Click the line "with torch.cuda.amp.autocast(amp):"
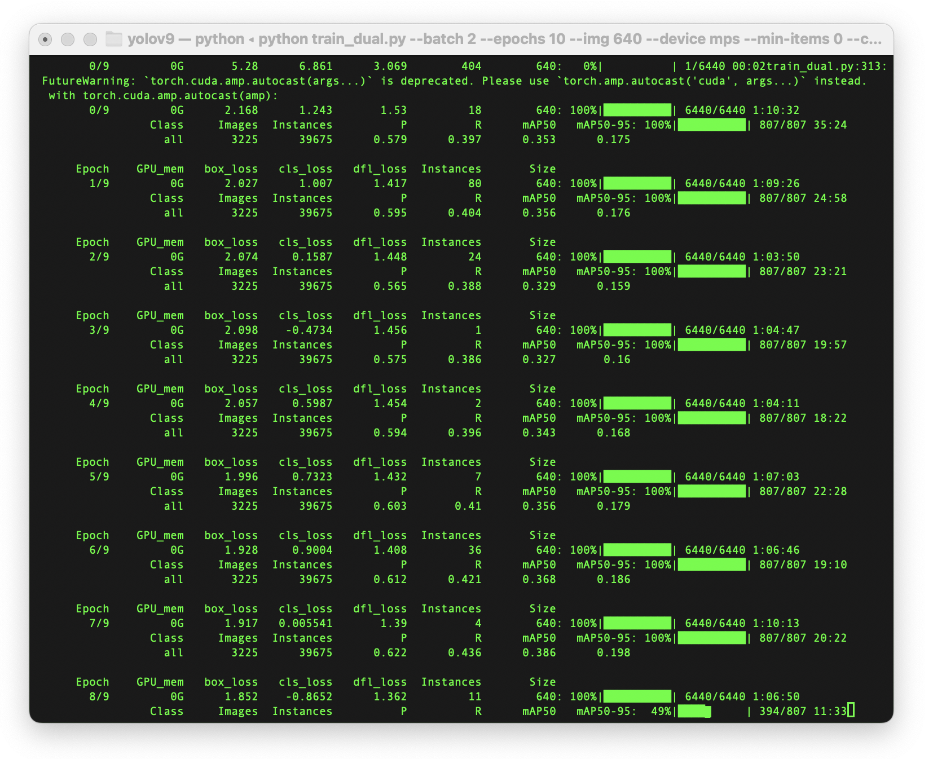 164,95
